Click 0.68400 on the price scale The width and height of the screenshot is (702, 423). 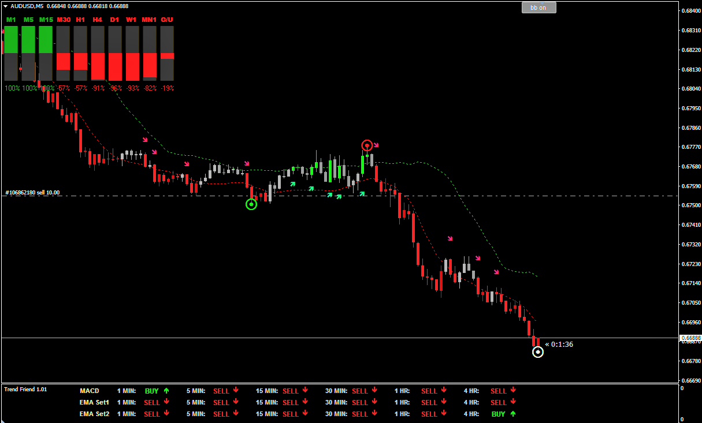click(x=690, y=11)
